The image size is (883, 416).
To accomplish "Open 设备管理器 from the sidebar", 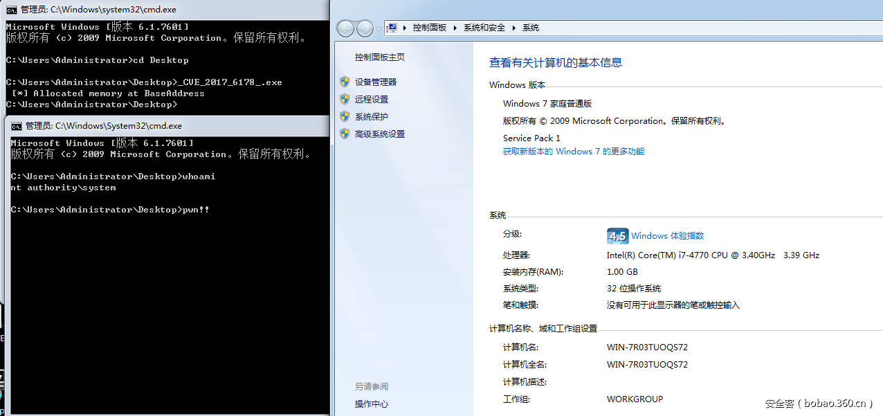I will (x=376, y=81).
